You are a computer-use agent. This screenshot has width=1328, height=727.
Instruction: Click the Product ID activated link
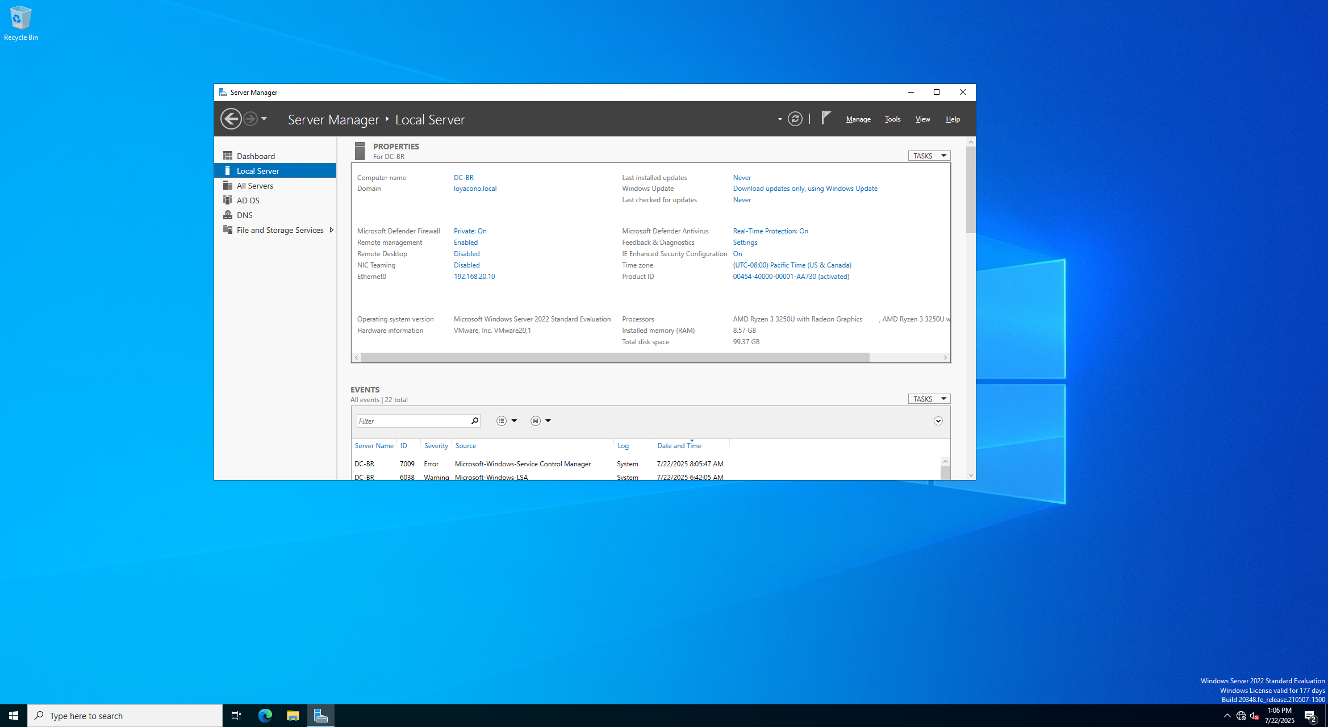point(791,277)
